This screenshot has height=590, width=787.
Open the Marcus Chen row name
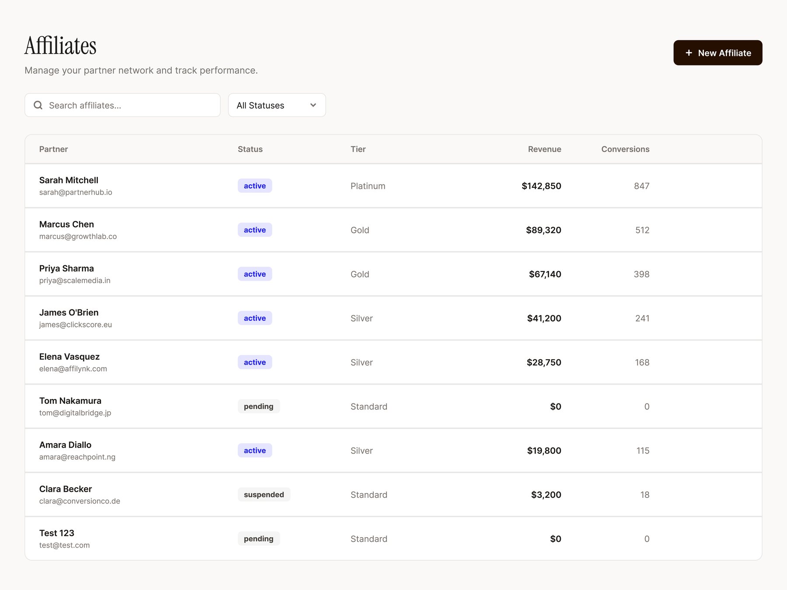[x=66, y=224]
